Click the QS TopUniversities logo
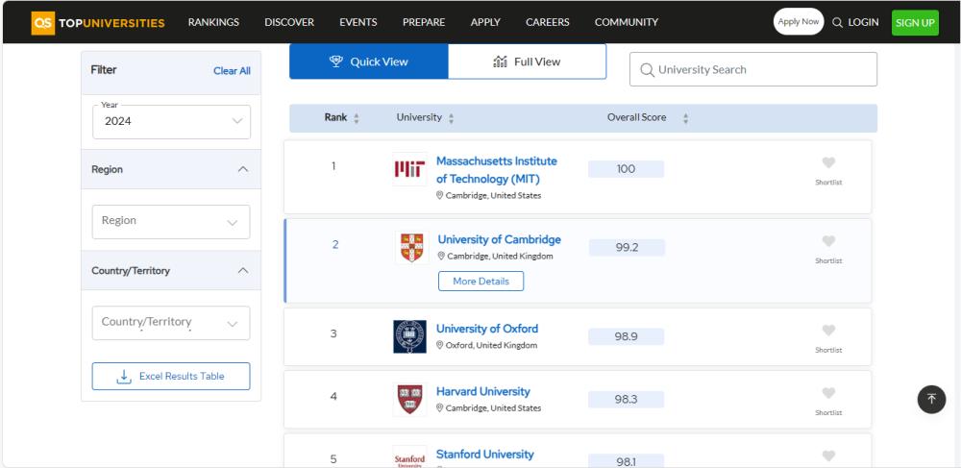Image resolution: width=961 pixels, height=468 pixels. click(98, 23)
